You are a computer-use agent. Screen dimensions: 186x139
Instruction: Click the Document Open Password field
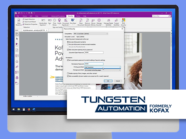pos(94,53)
